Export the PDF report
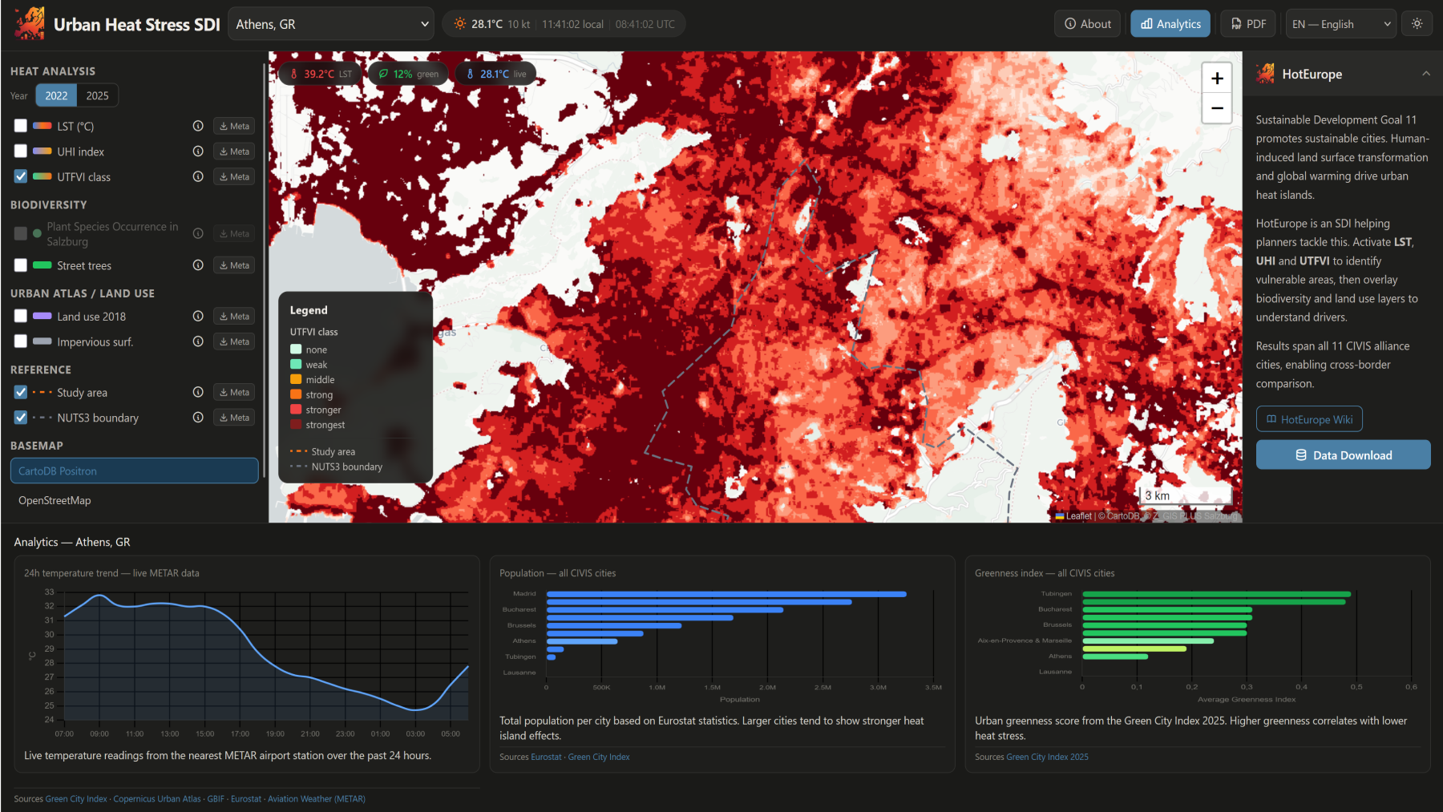This screenshot has height=812, width=1443. point(1249,24)
